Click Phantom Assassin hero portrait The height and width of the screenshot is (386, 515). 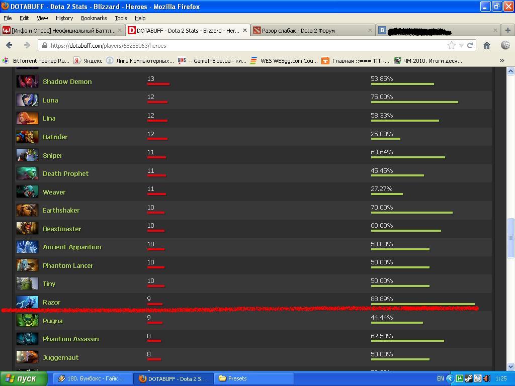(27, 339)
